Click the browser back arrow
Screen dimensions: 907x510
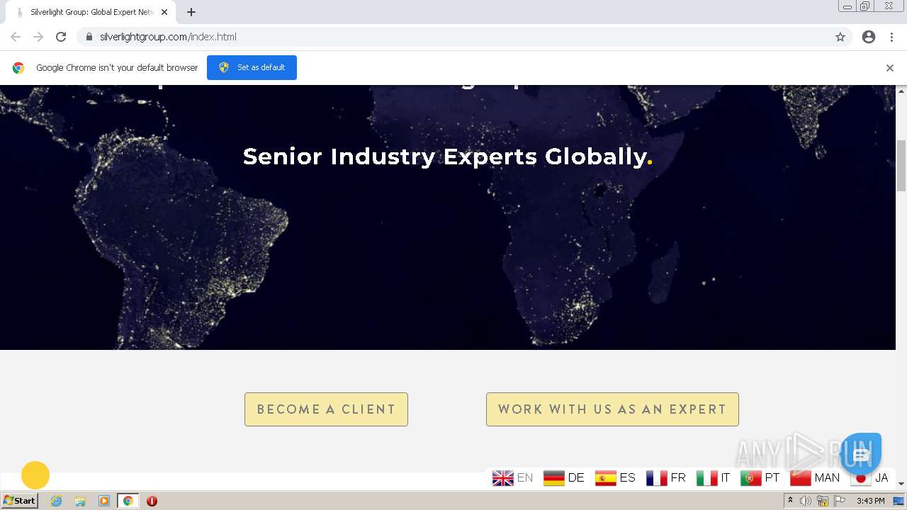tap(16, 37)
